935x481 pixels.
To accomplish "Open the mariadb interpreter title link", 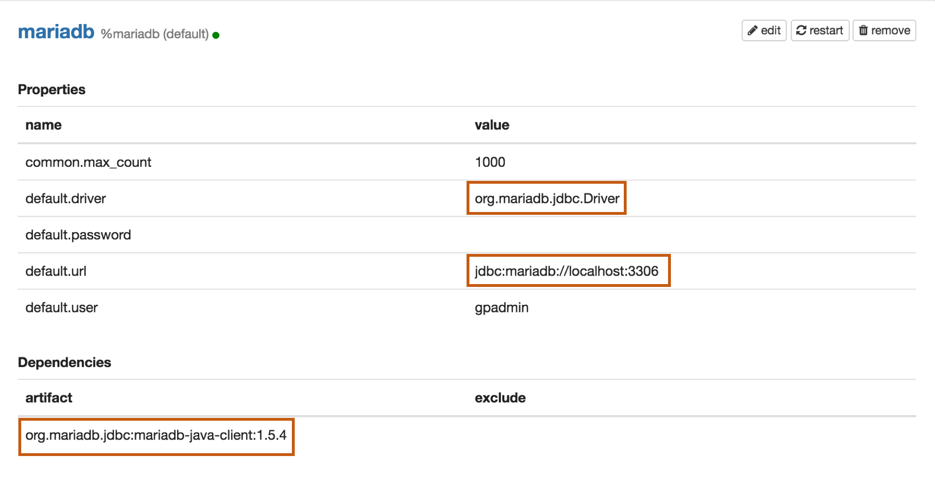I will [x=56, y=32].
